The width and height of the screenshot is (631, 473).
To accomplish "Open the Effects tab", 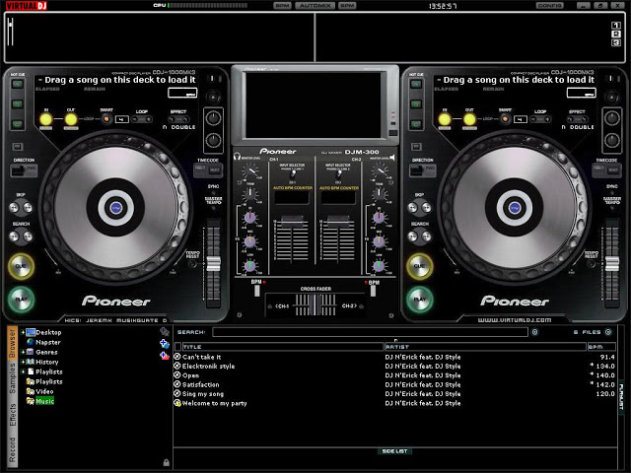I will (12, 415).
